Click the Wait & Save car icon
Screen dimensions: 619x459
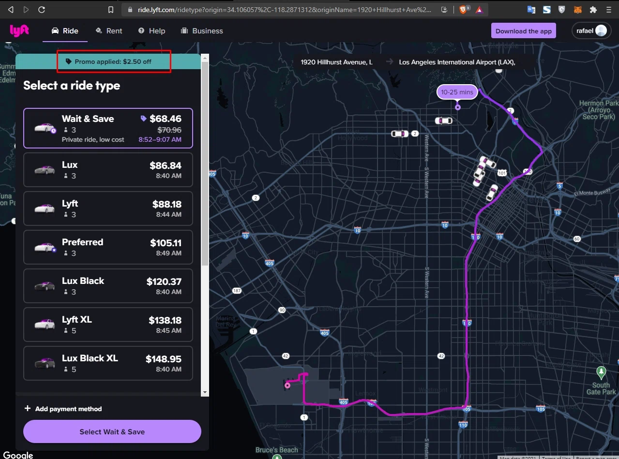(x=45, y=128)
